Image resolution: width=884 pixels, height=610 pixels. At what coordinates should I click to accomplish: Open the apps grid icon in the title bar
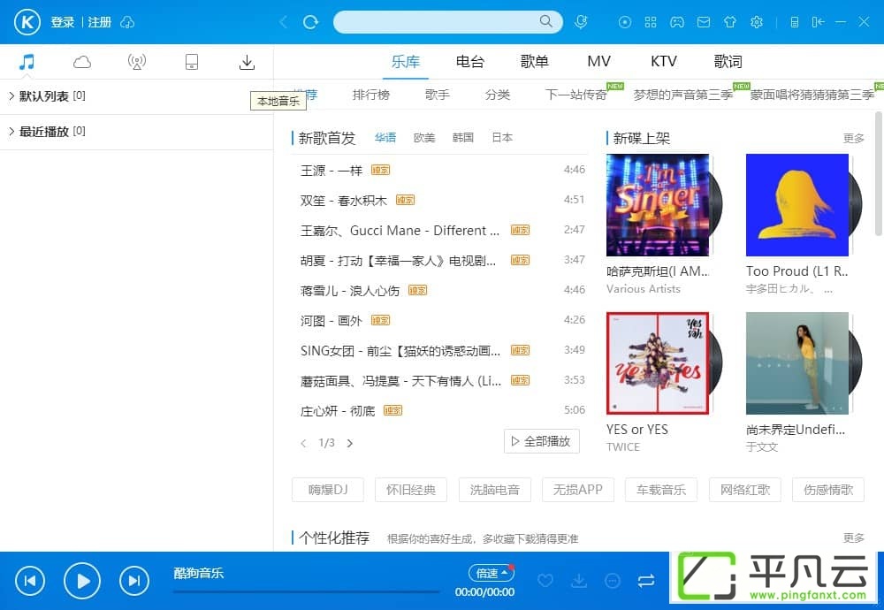tap(651, 22)
